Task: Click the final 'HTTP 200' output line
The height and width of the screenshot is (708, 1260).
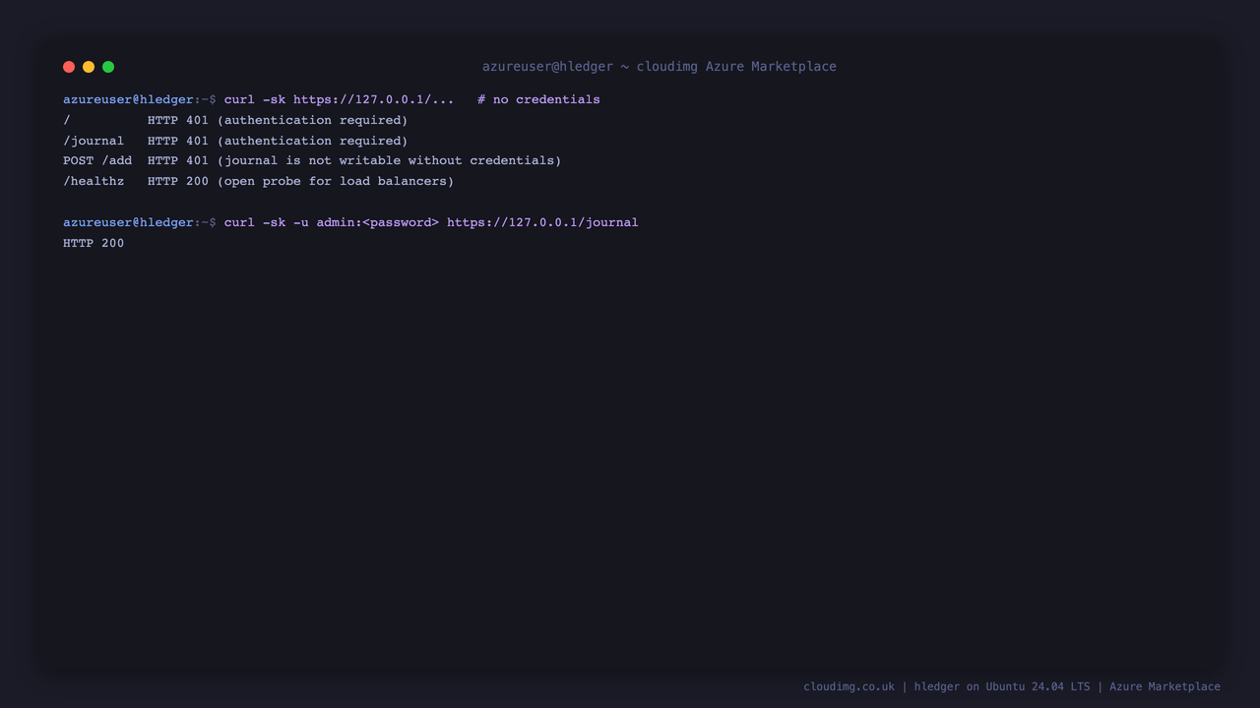Action: click(94, 243)
